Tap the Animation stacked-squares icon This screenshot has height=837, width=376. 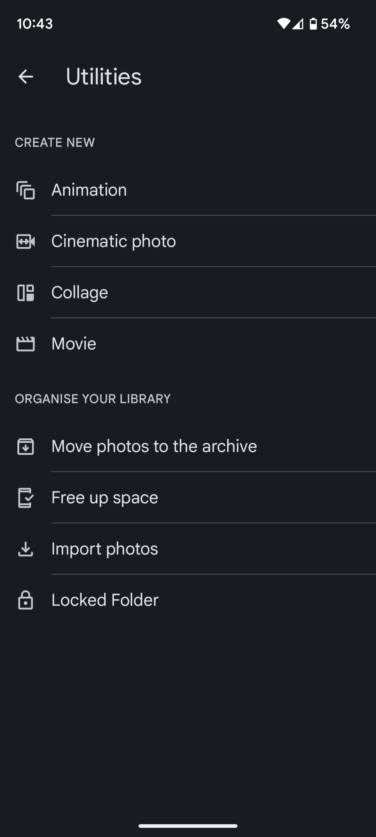tap(26, 190)
